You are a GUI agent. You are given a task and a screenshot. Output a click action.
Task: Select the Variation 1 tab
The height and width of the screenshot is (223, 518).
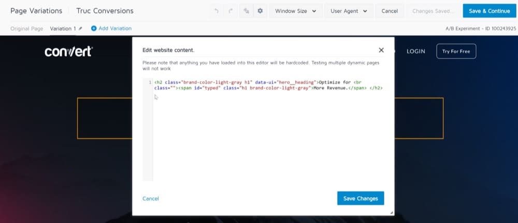[63, 28]
